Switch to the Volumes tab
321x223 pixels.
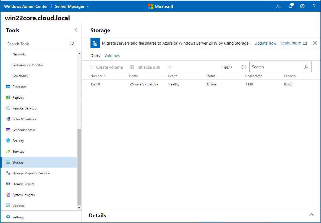112,55
